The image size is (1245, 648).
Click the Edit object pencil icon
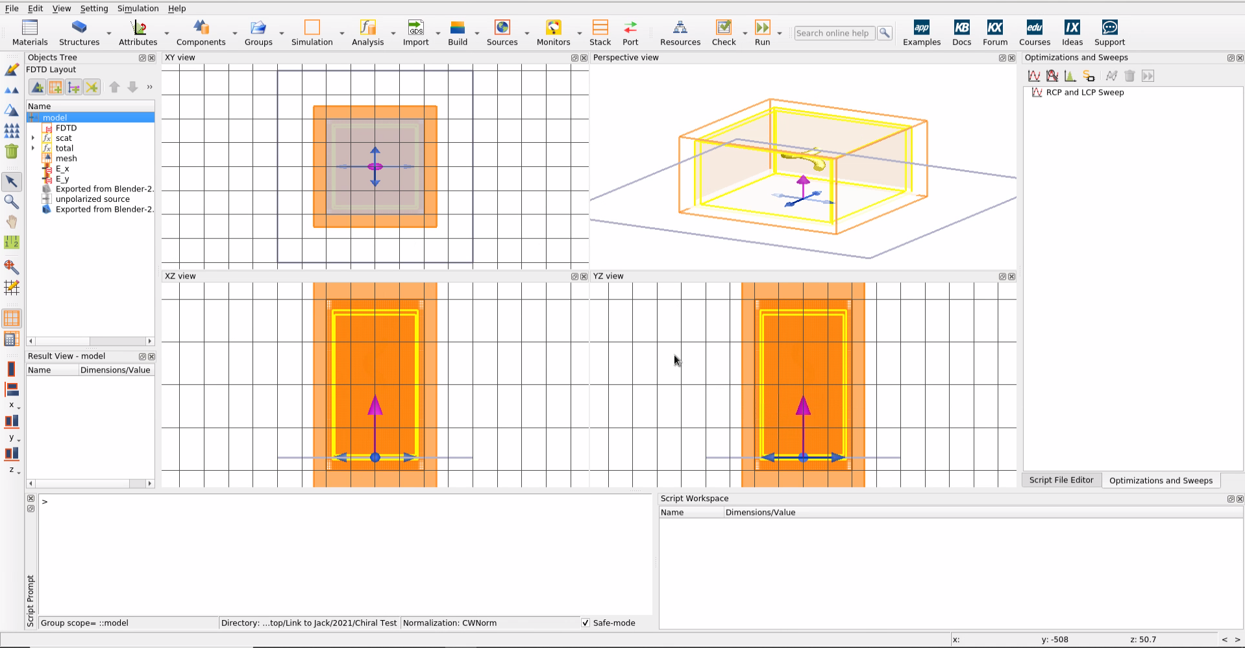tap(12, 69)
